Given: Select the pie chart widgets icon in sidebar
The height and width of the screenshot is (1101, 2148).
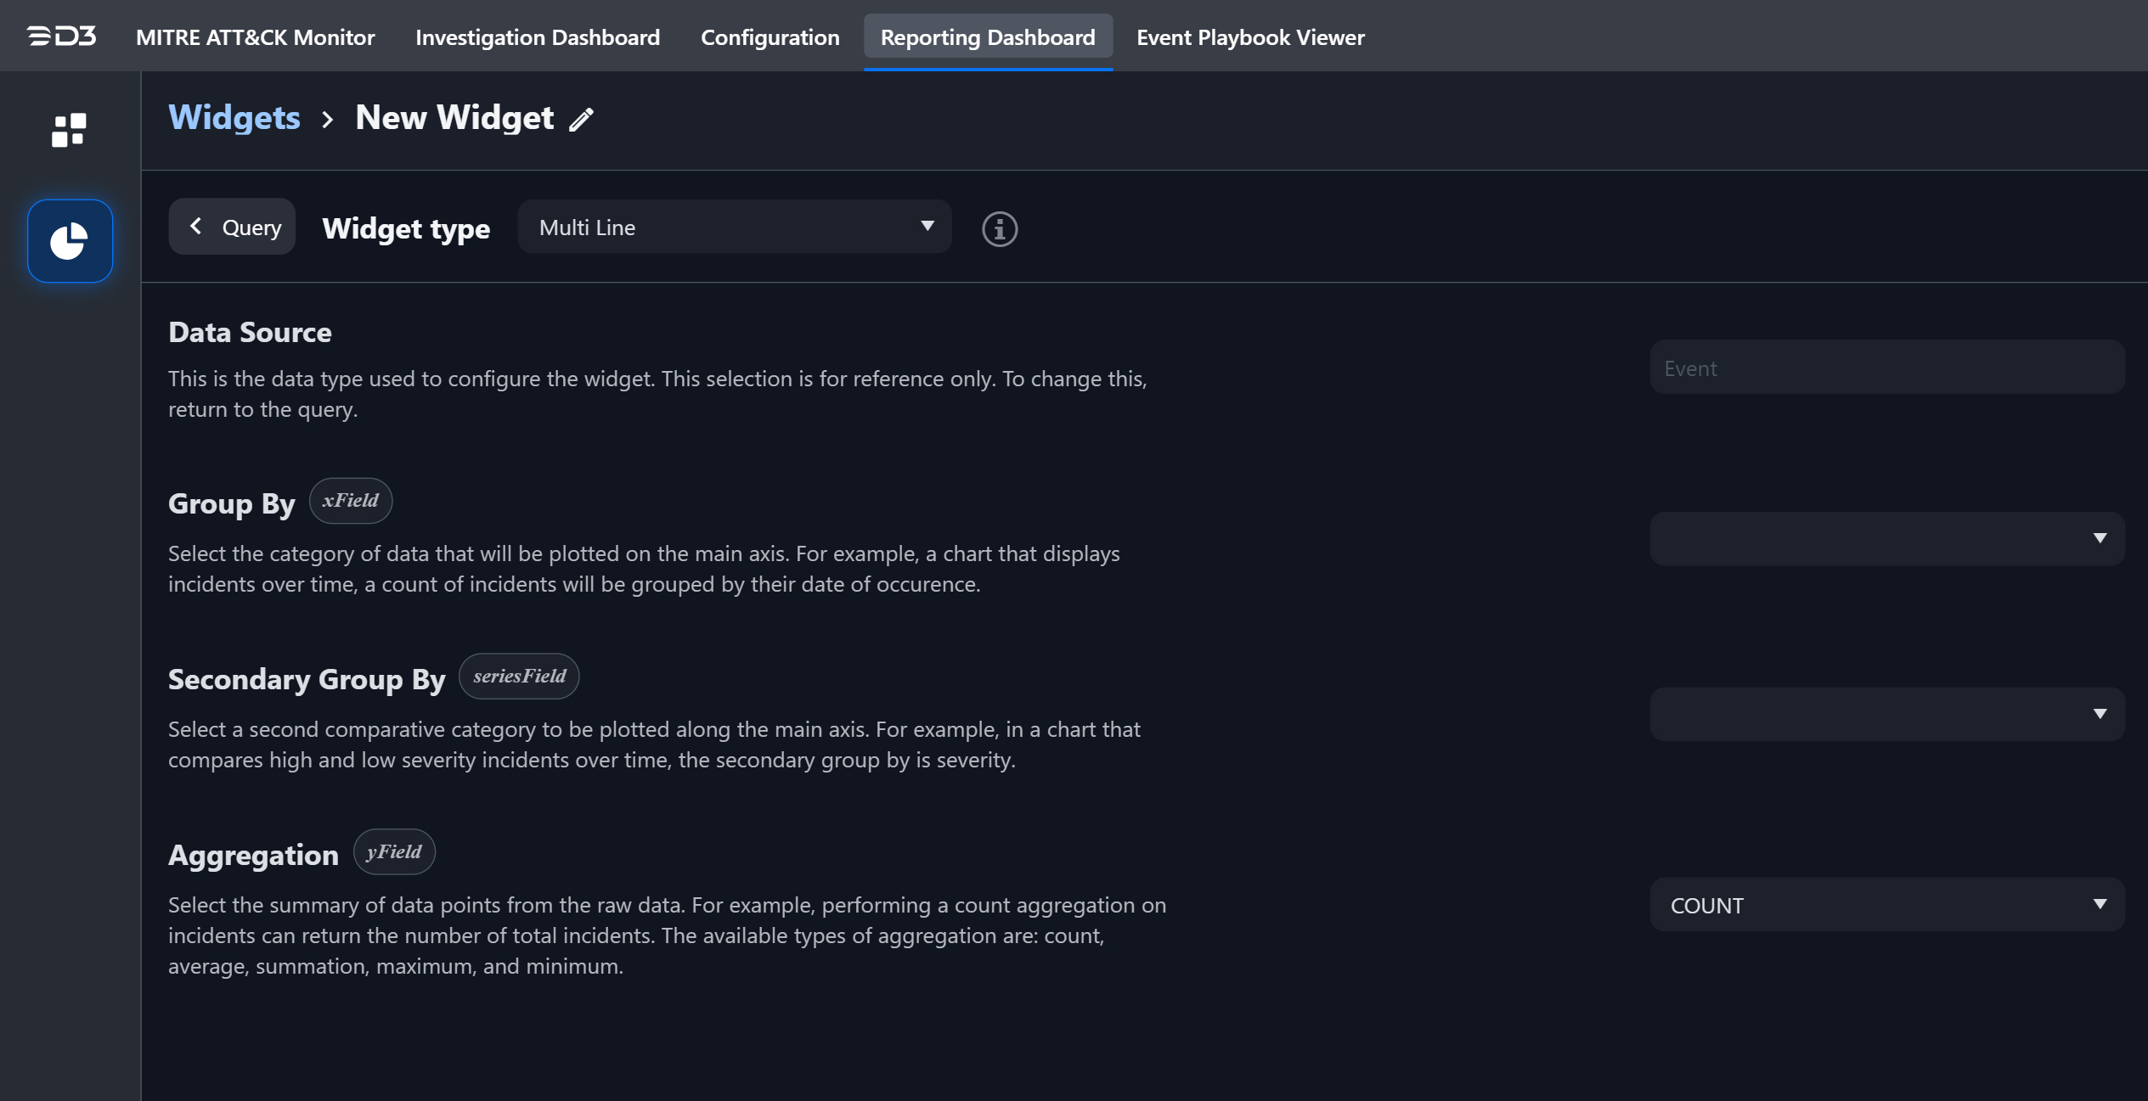Looking at the screenshot, I should 70,240.
